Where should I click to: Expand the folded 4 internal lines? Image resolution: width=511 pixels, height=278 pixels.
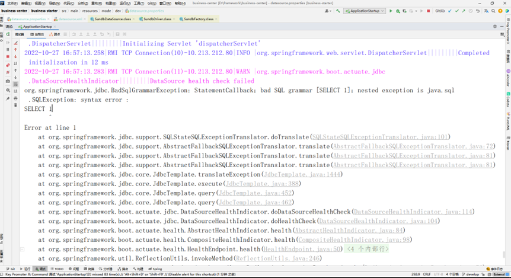click(x=368, y=249)
